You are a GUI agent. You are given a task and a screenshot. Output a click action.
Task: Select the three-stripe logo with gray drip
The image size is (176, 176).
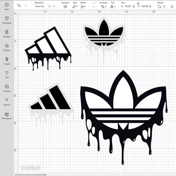pos(51,104)
